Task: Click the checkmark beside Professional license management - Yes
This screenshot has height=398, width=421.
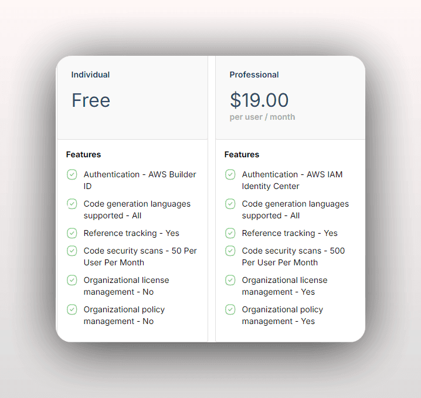Action: coord(230,280)
